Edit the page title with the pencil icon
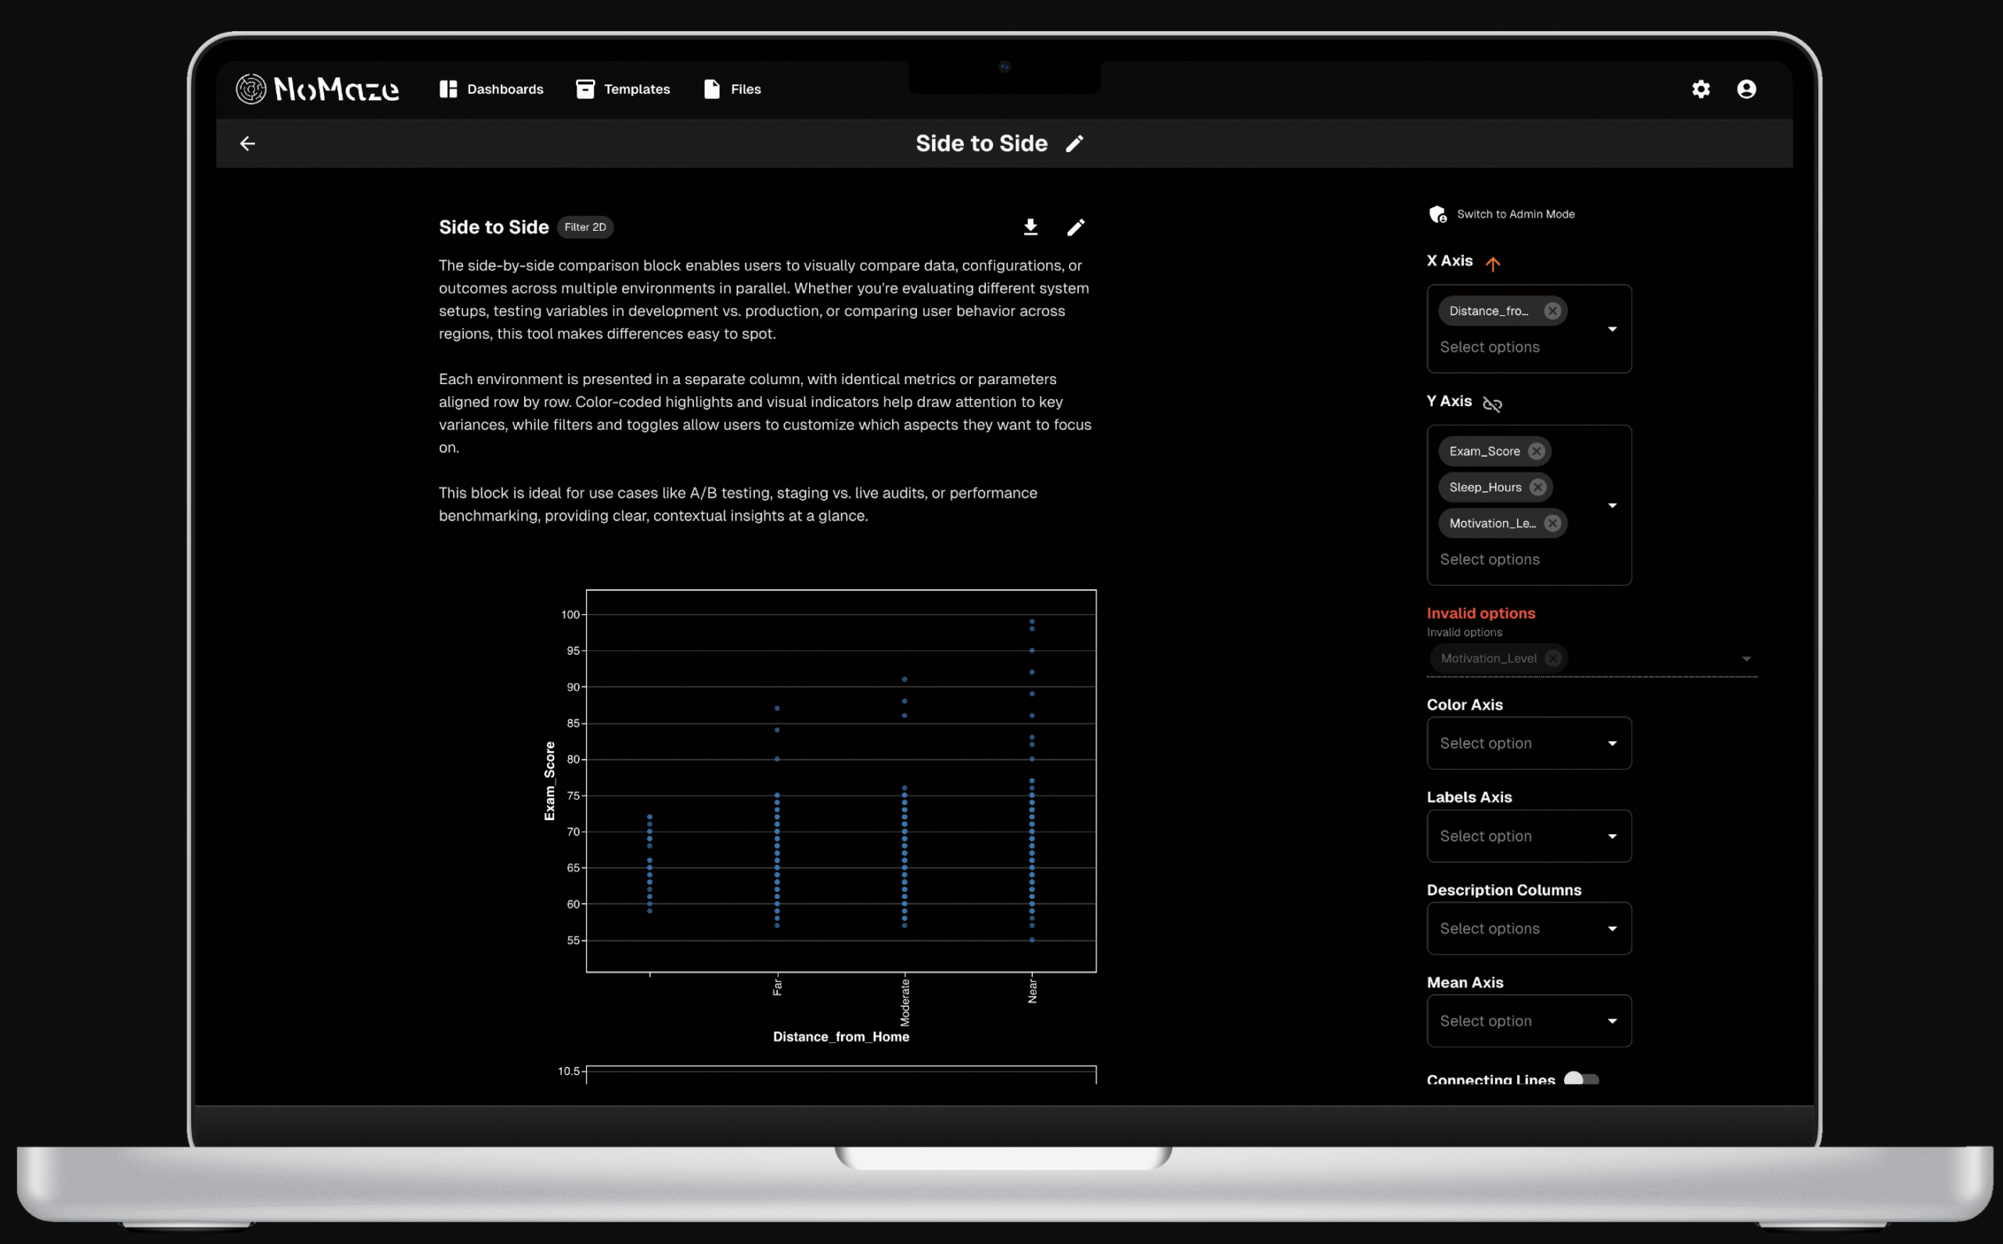 pos(1074,144)
